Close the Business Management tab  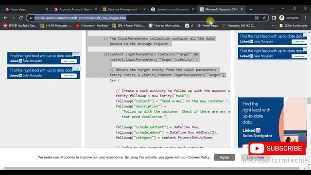pyautogui.click(x=145, y=9)
